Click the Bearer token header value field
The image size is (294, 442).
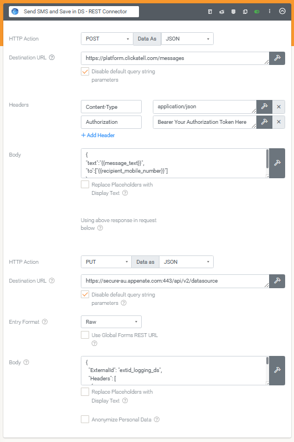[205, 122]
